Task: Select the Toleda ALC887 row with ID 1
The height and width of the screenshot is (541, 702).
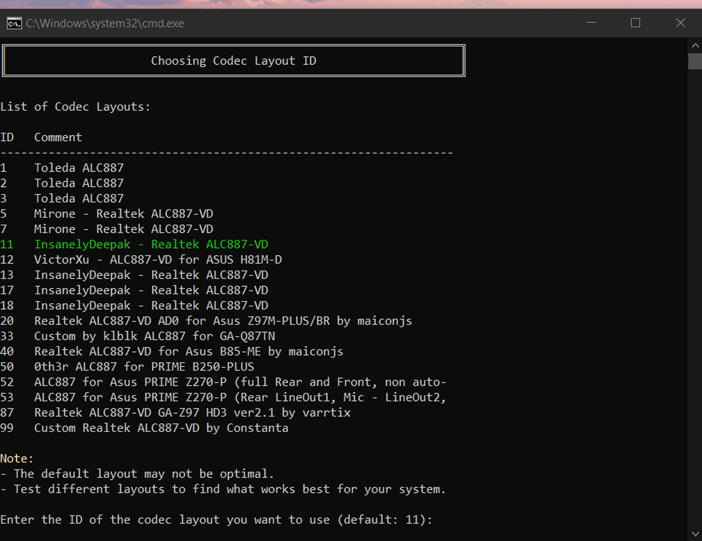Action: click(62, 168)
